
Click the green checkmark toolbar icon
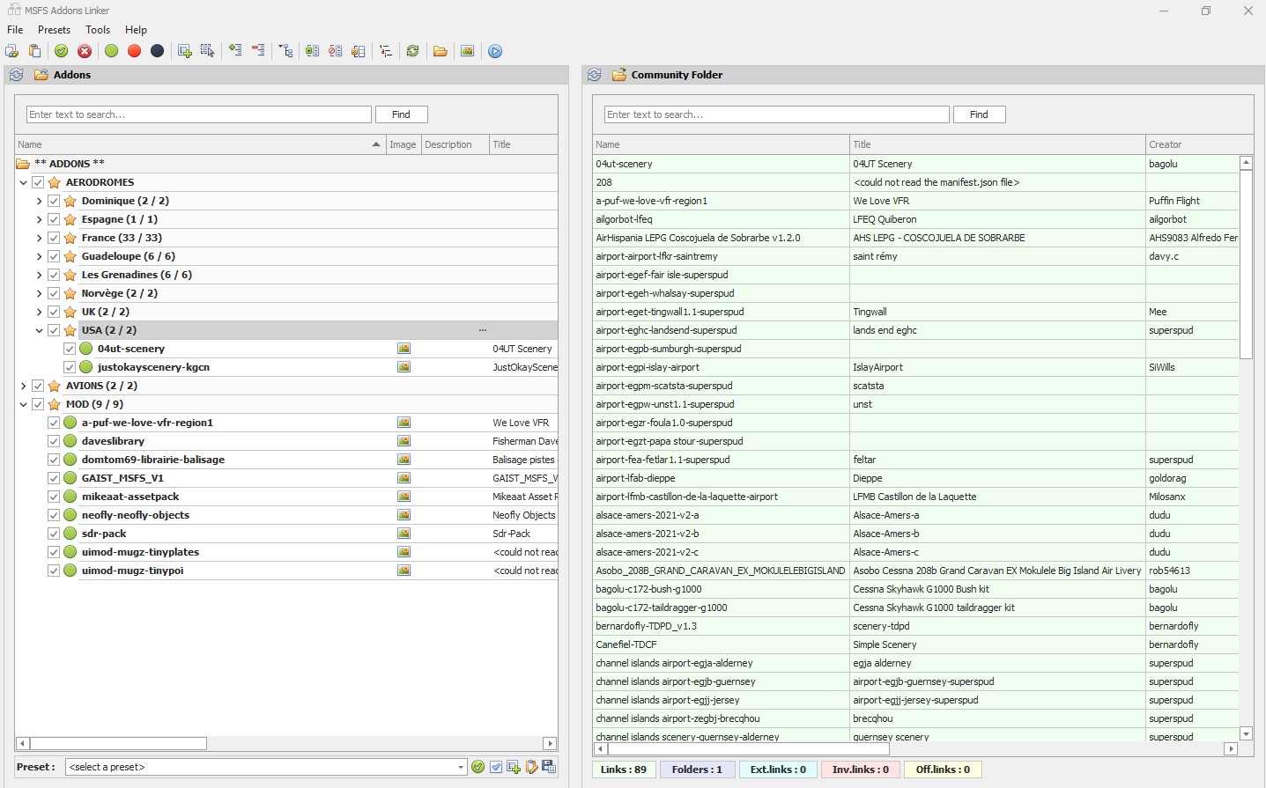[62, 51]
